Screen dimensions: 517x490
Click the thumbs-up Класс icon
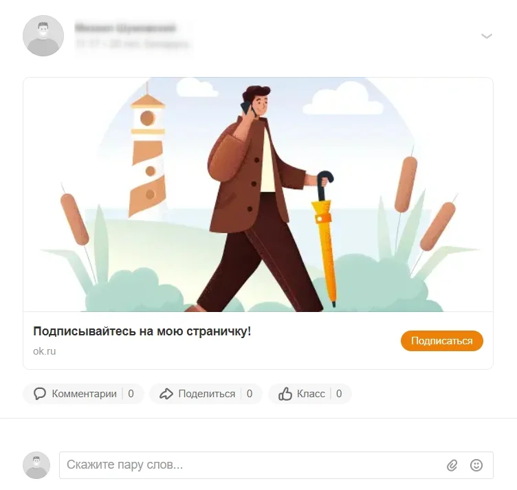tap(285, 394)
